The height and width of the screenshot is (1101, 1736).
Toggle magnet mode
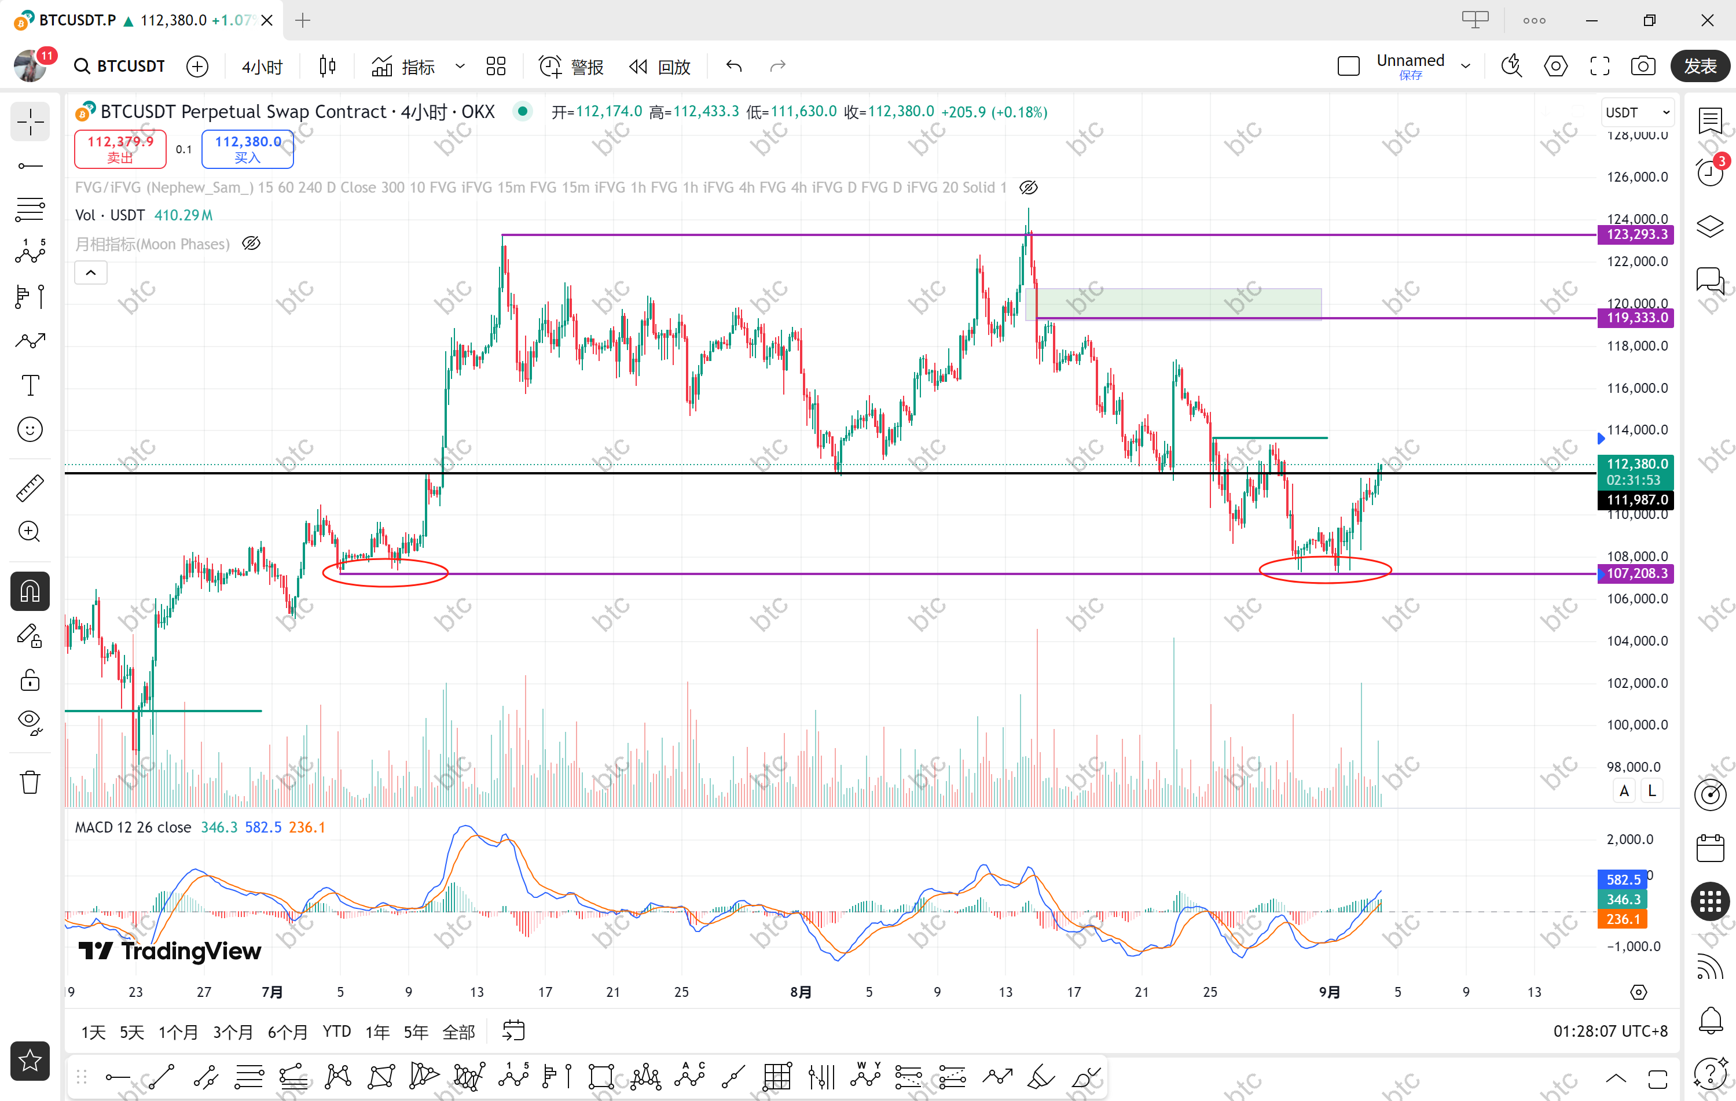(x=30, y=591)
